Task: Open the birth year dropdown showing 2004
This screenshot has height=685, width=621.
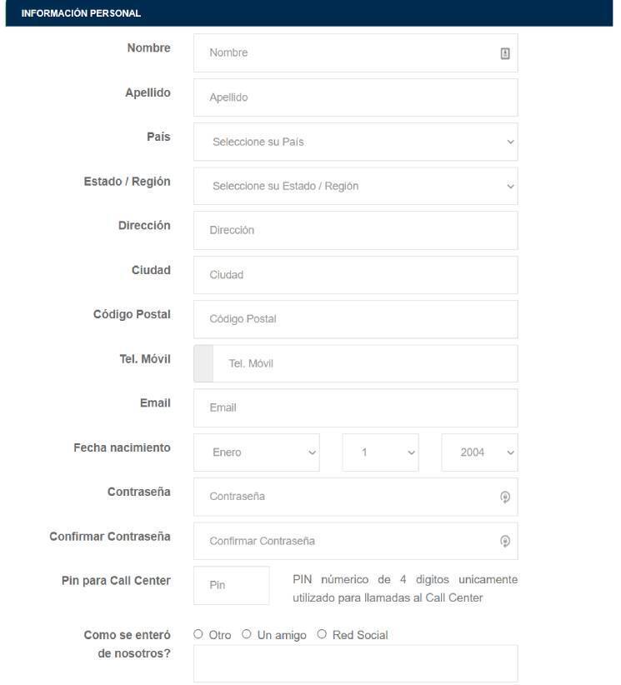Action: pos(479,452)
